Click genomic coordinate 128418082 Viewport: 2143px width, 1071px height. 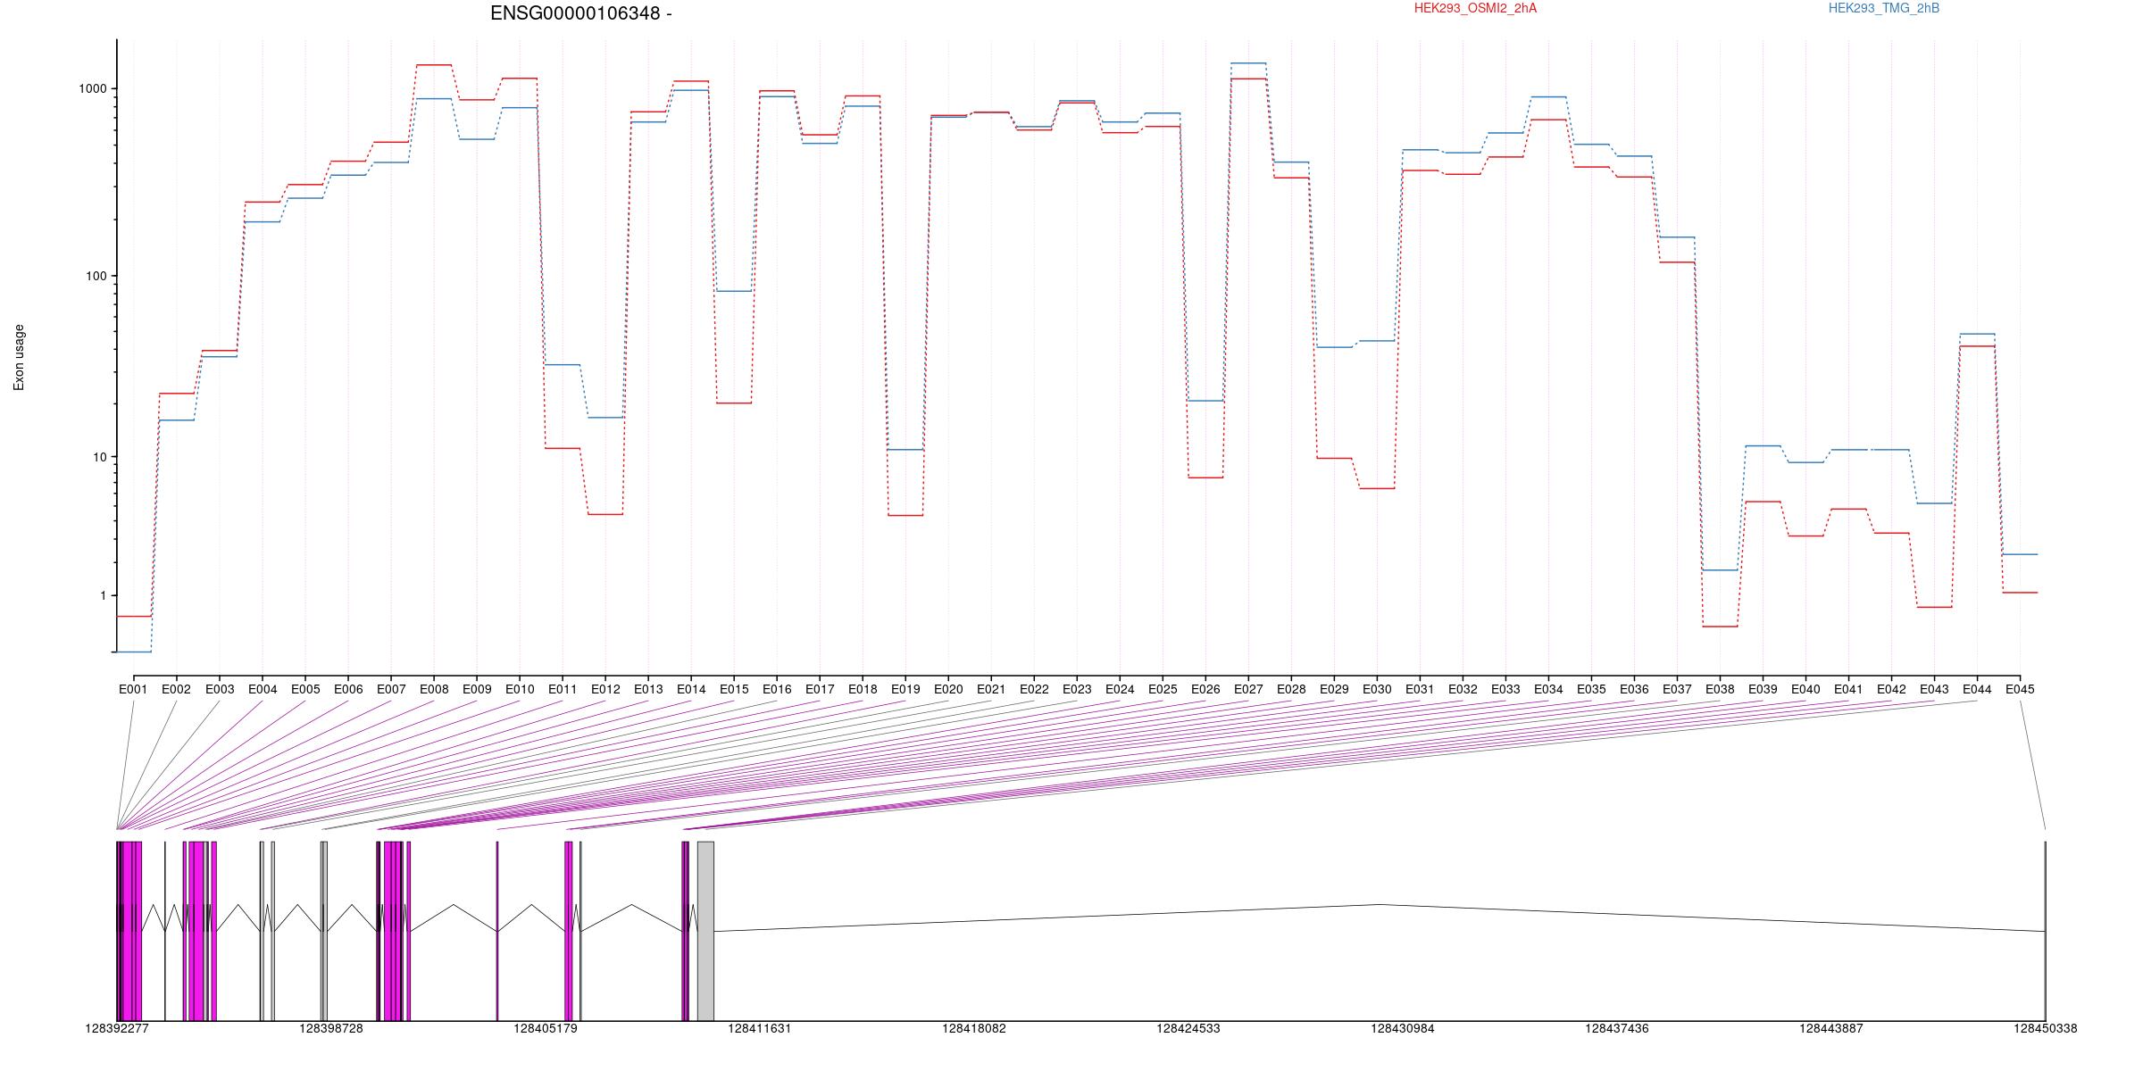974,1028
